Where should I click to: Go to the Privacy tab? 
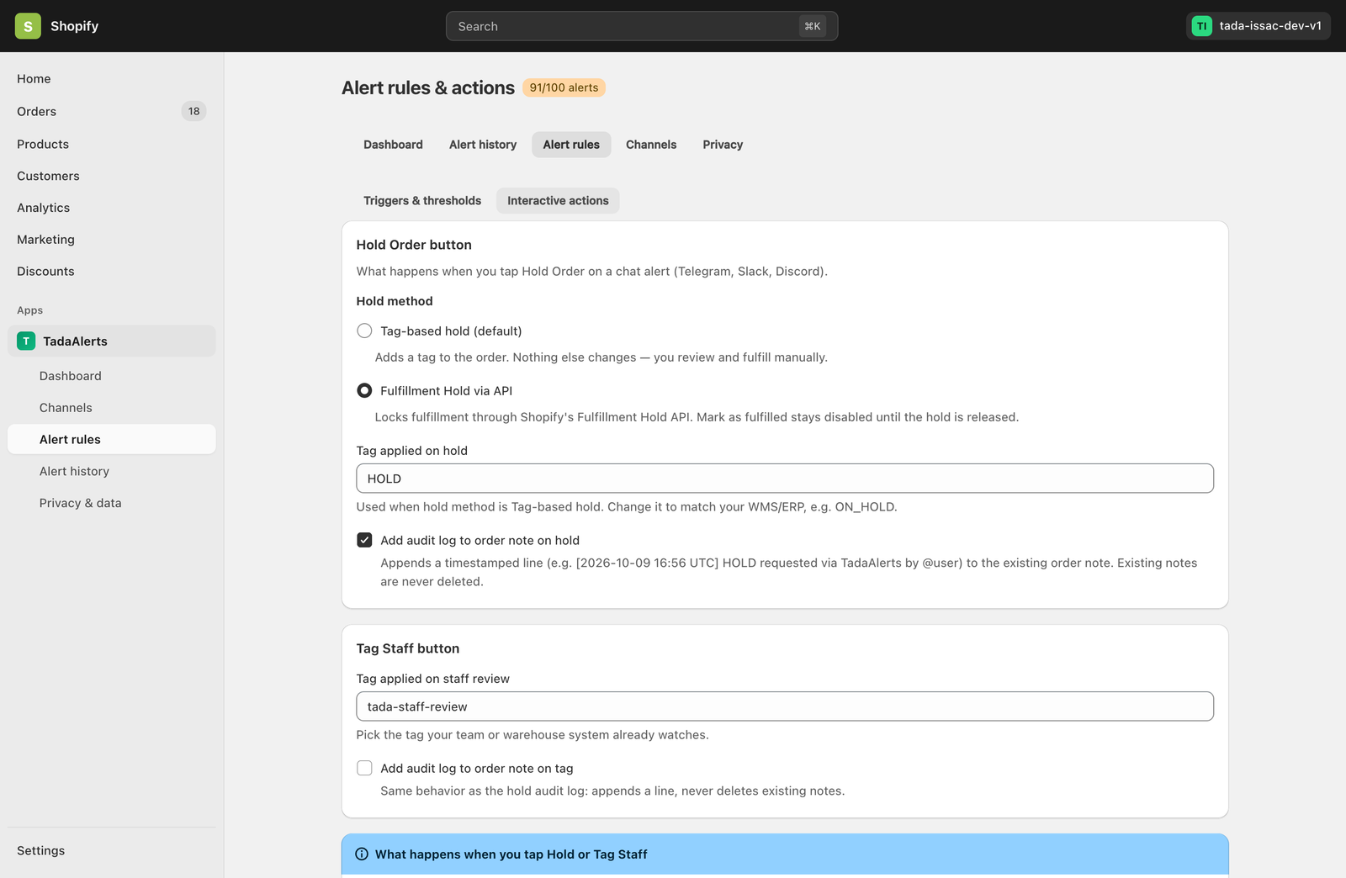point(723,145)
